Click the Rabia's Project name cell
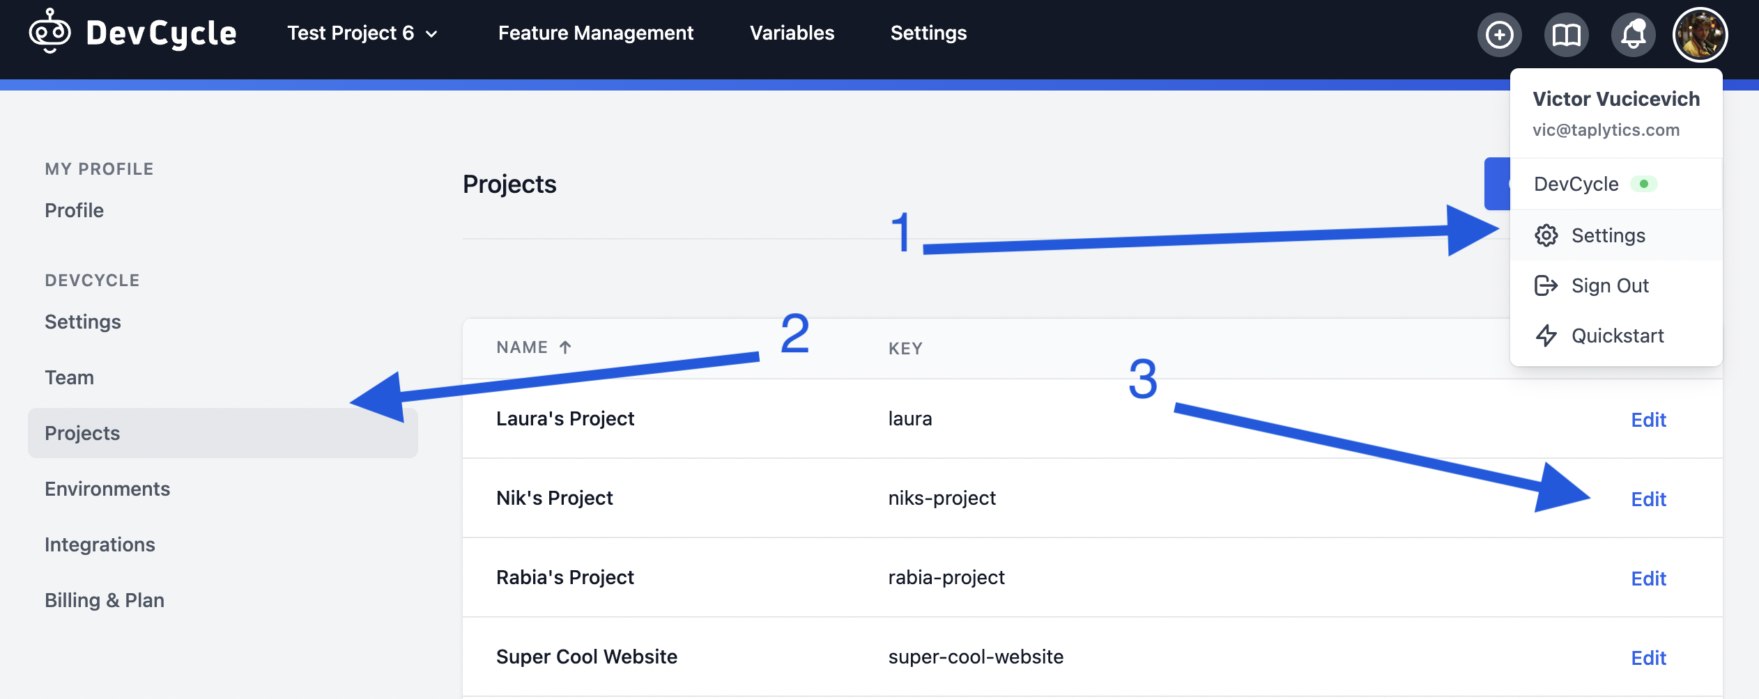 point(565,577)
